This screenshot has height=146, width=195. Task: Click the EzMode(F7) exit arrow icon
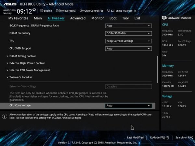[167, 138]
